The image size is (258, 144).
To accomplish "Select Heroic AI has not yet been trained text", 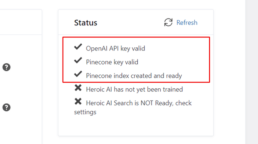I will (x=134, y=89).
